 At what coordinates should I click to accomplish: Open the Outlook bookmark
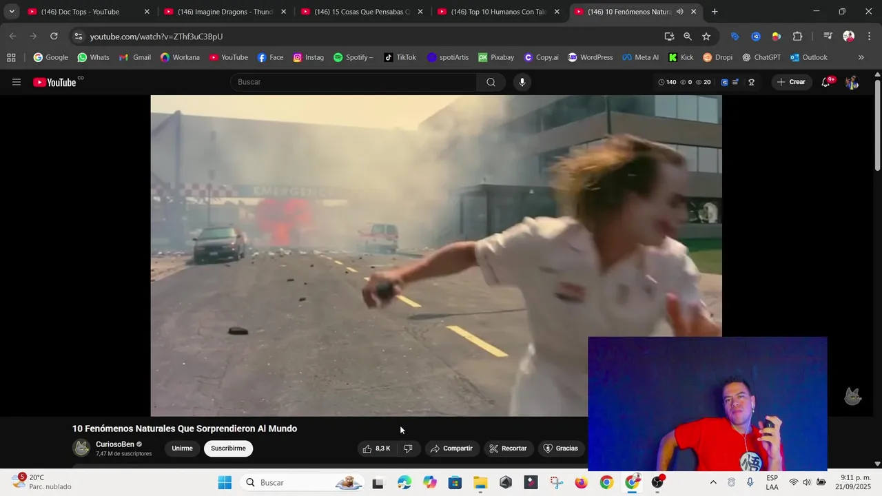coord(809,57)
